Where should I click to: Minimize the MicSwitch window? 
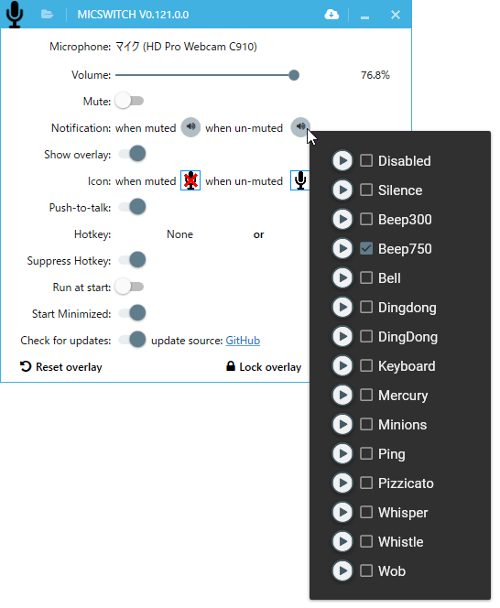[364, 16]
